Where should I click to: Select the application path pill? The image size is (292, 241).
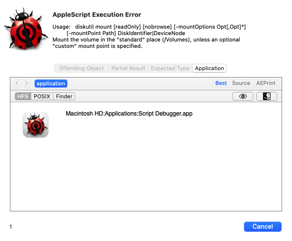(51, 83)
